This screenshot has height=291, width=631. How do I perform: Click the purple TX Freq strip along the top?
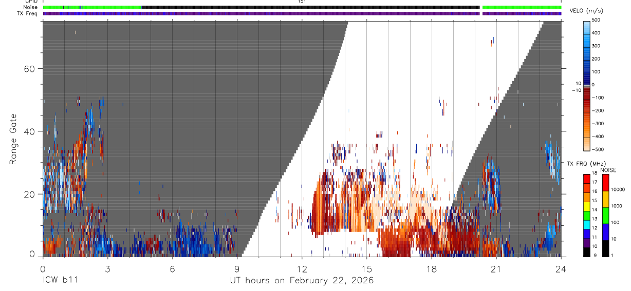261,13
